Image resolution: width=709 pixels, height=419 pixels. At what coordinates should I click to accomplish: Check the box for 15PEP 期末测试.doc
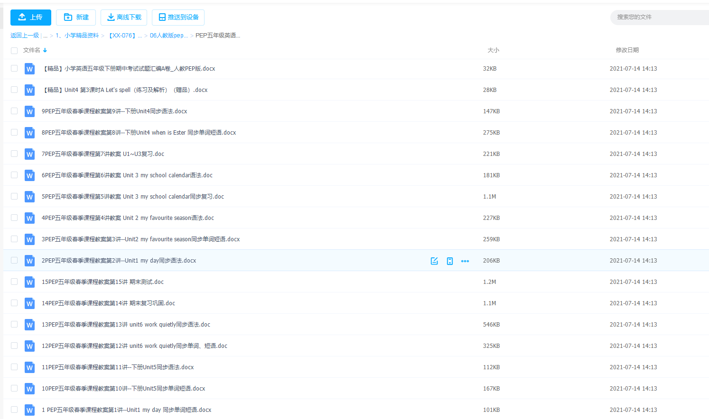coord(14,282)
